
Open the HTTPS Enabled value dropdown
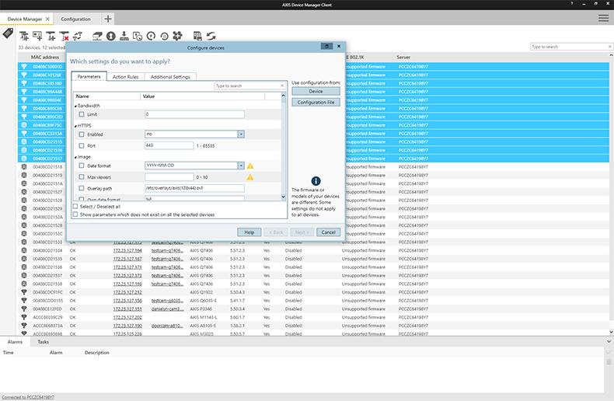pos(241,134)
